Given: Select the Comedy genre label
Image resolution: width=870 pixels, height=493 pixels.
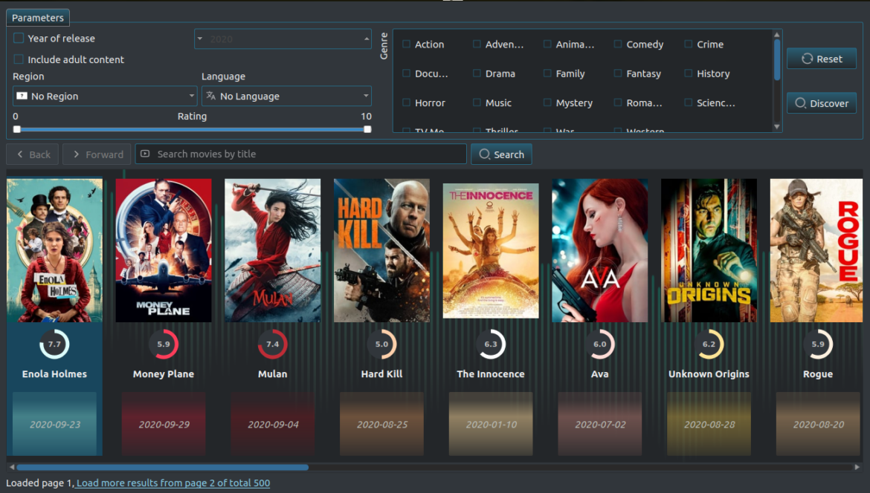Looking at the screenshot, I should point(645,44).
